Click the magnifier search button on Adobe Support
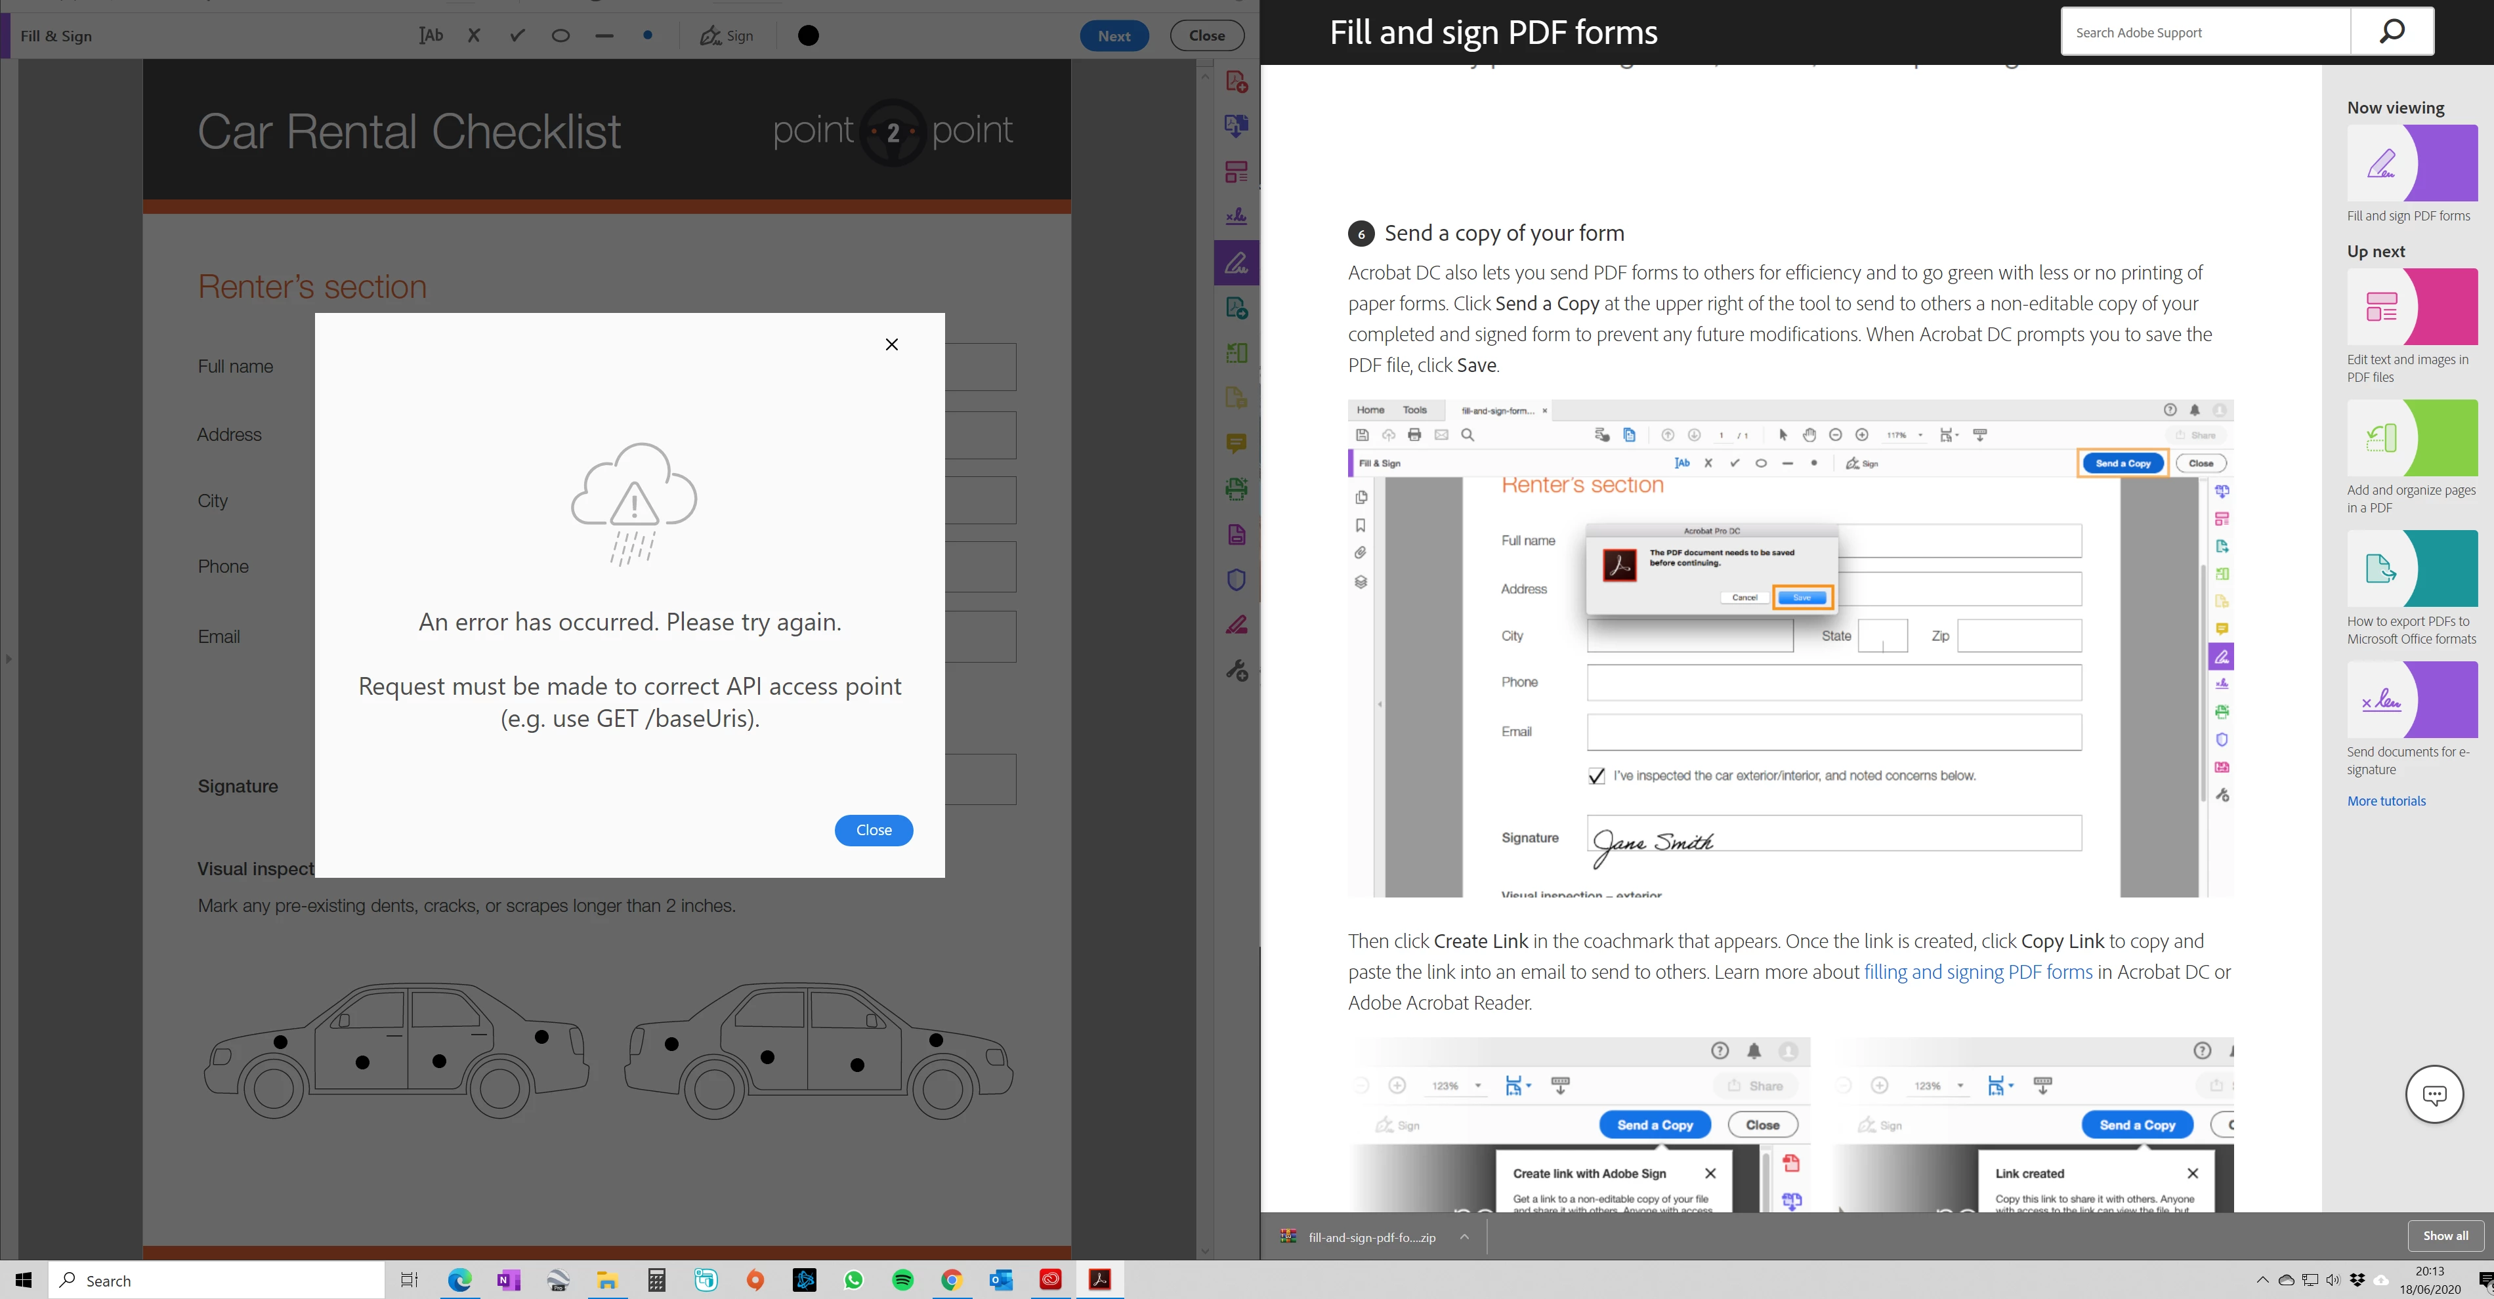 click(x=2392, y=32)
